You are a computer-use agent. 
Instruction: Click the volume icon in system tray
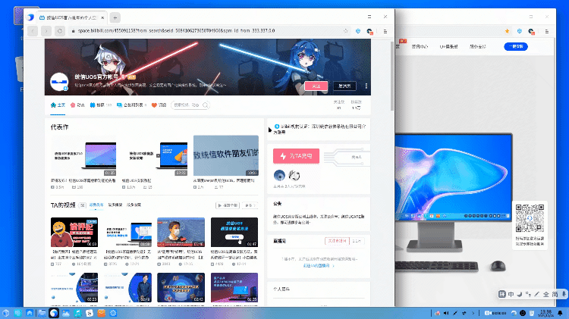pyautogui.click(x=446, y=313)
